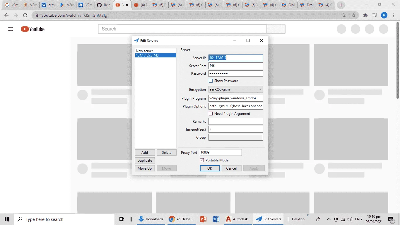Screen dimensions: 400x225
Task: Click the Edit Servers taskbar item
Action: tap(269, 219)
